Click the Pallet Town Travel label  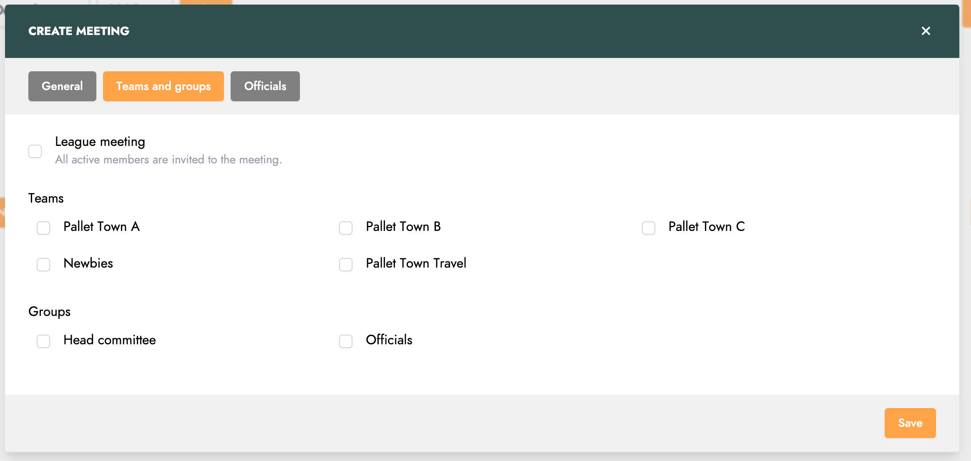click(x=416, y=263)
